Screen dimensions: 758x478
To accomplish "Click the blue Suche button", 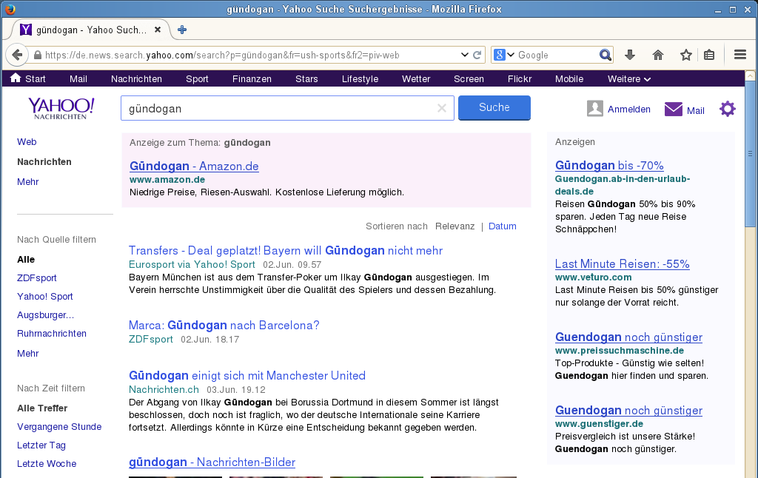I will coord(494,107).
